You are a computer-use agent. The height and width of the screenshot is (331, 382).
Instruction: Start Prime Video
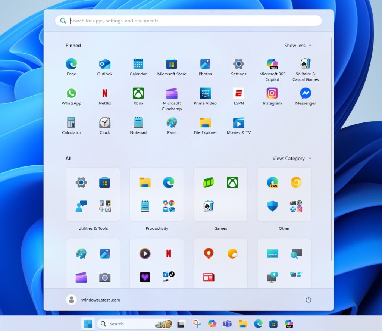205,93
